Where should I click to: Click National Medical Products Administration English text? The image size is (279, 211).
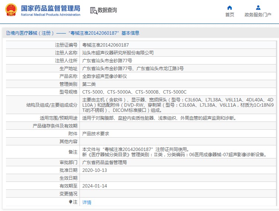[50, 15]
